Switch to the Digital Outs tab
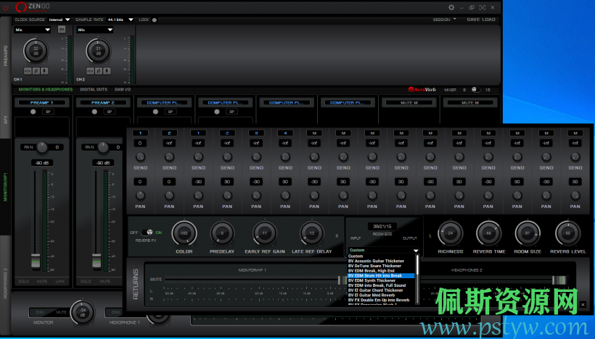Viewport: 595px width, 339px height. 94,90
